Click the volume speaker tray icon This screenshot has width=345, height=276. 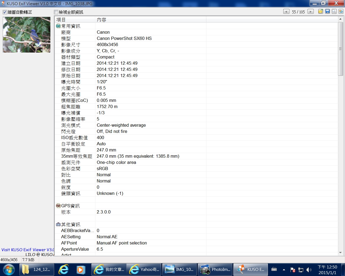tap(309, 270)
